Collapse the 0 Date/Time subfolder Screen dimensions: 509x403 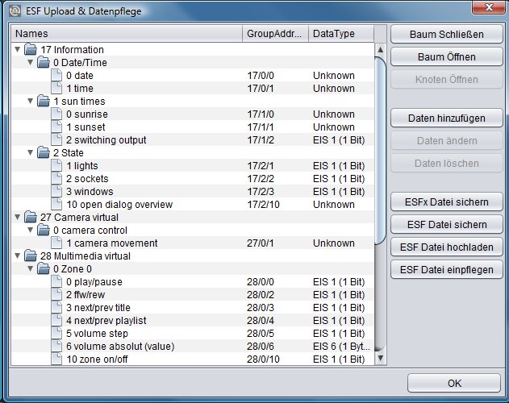point(31,62)
